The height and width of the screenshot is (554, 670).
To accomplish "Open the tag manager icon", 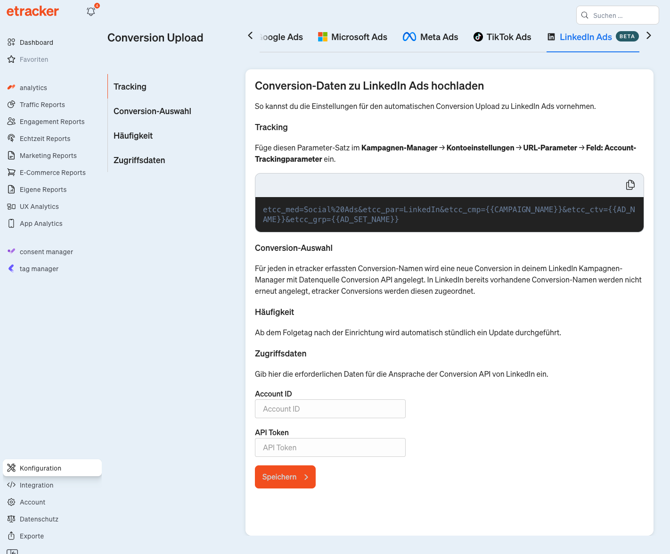I will click(x=11, y=269).
